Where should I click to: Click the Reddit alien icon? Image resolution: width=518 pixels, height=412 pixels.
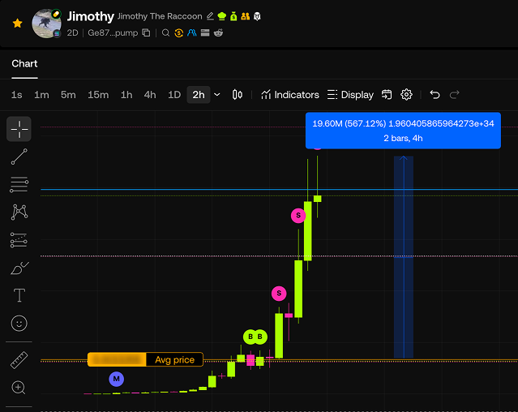[218, 32]
